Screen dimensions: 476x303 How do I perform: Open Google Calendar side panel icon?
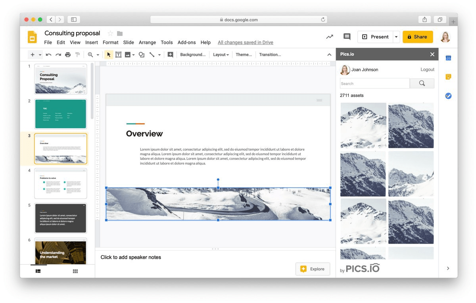pyautogui.click(x=448, y=58)
